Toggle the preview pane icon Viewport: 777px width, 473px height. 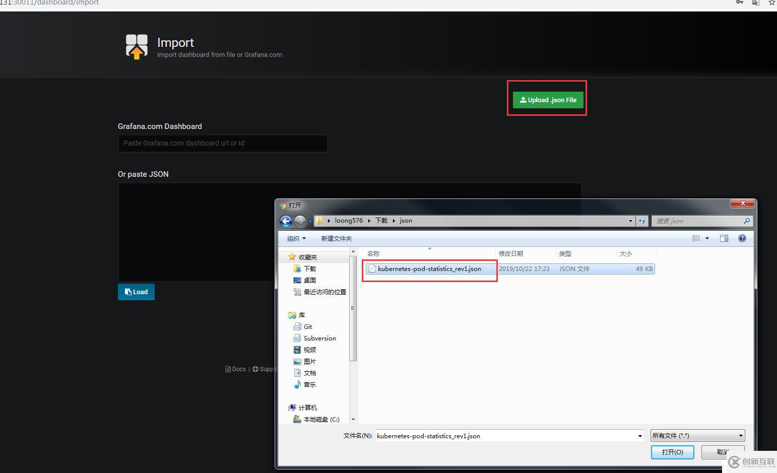(x=724, y=238)
